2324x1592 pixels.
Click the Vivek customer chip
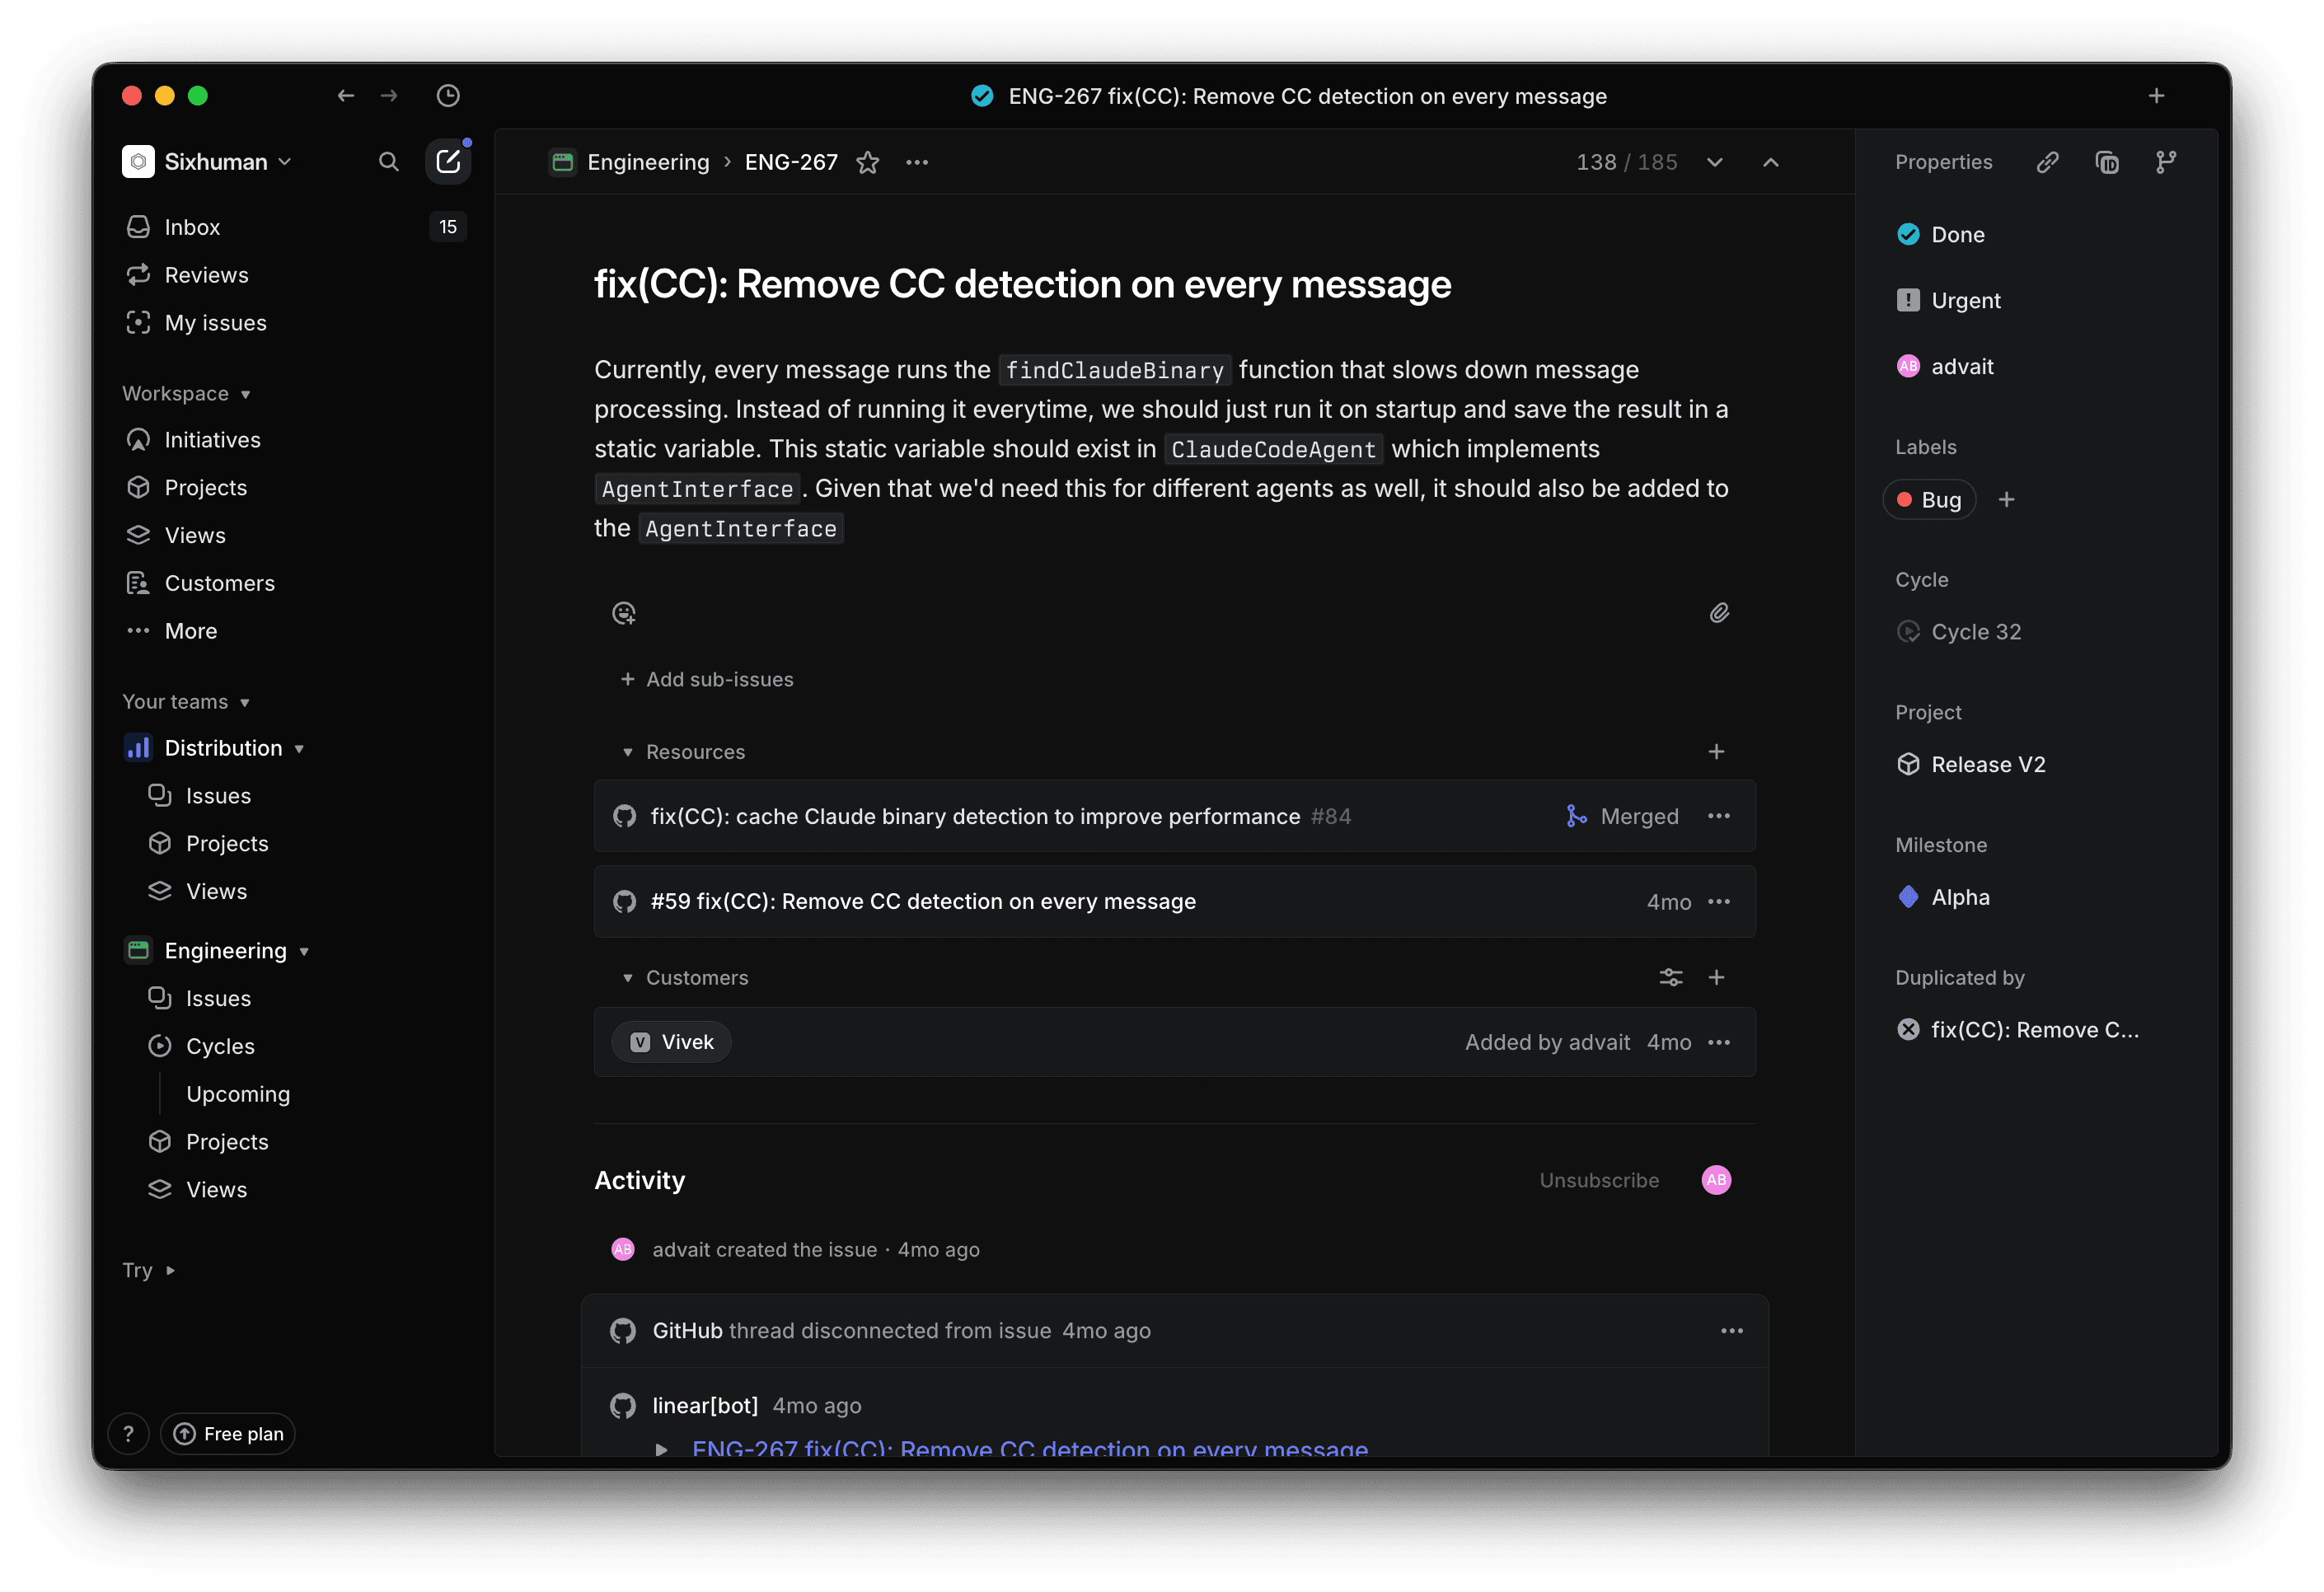coord(671,1043)
